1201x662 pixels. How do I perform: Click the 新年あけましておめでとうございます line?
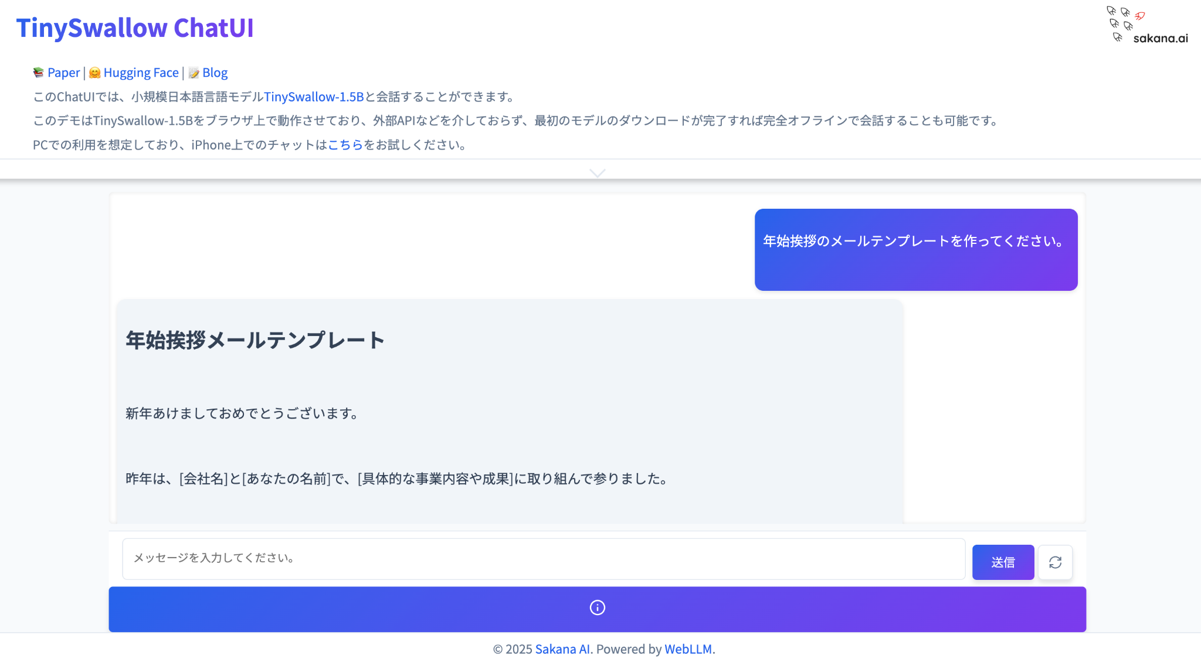[x=242, y=413]
